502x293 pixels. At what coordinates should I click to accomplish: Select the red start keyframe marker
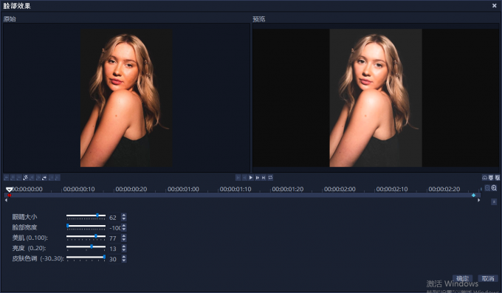[10, 195]
